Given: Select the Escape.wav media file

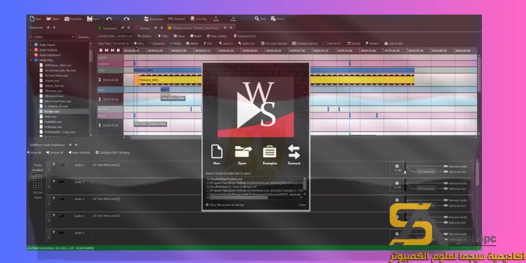Looking at the screenshot, I should point(52,111).
